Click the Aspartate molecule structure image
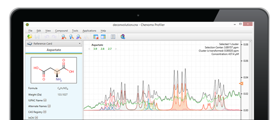 (54, 70)
